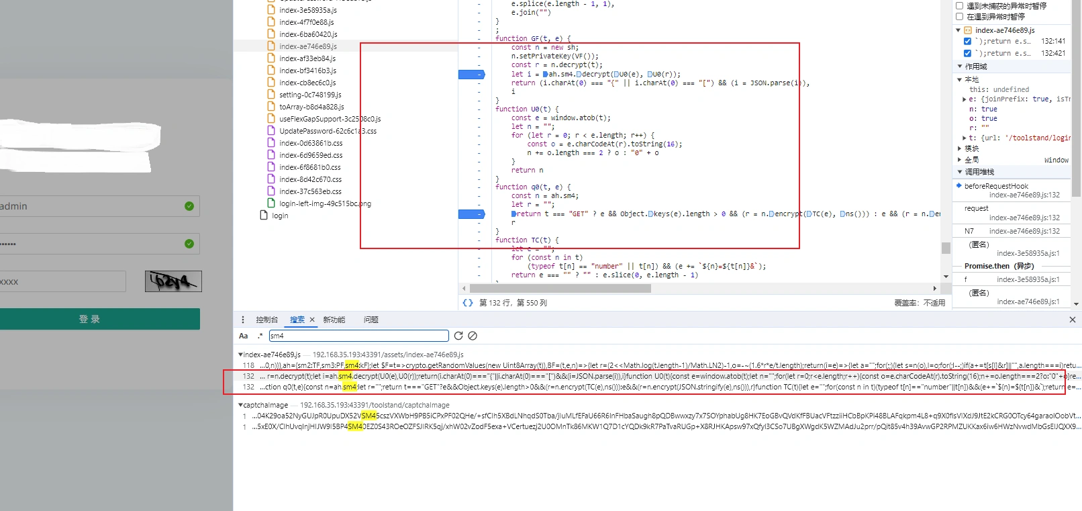Collapse index-ae746e89.js search results group
The image size is (1082, 511).
coord(240,355)
